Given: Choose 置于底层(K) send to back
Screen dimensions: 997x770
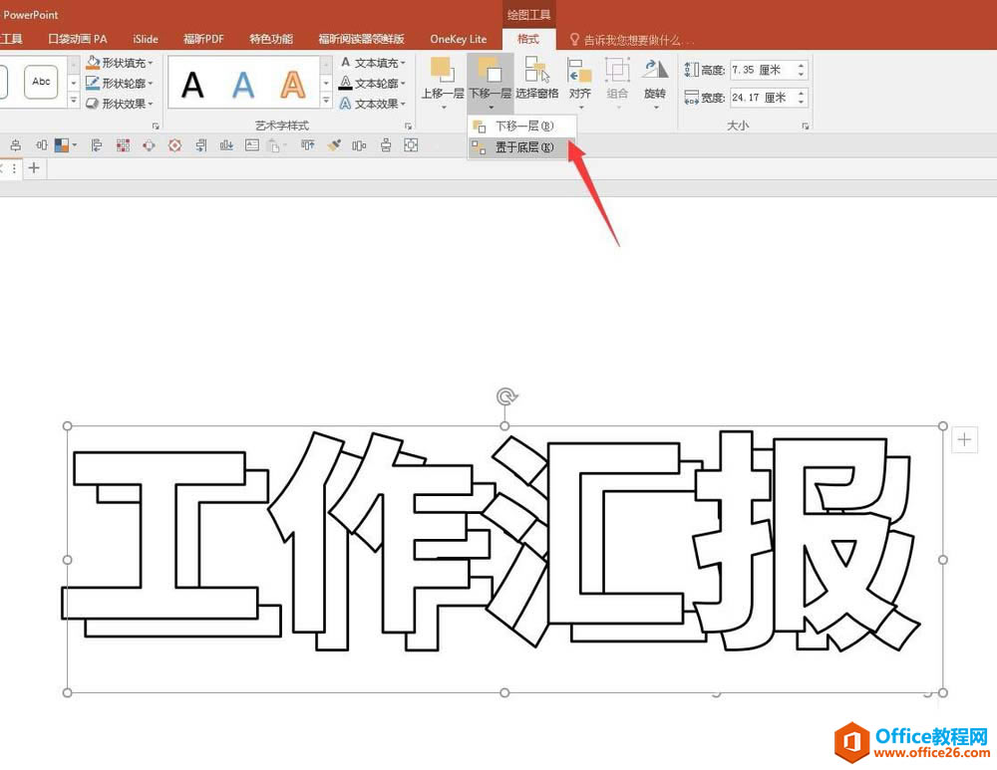Looking at the screenshot, I should click(522, 147).
